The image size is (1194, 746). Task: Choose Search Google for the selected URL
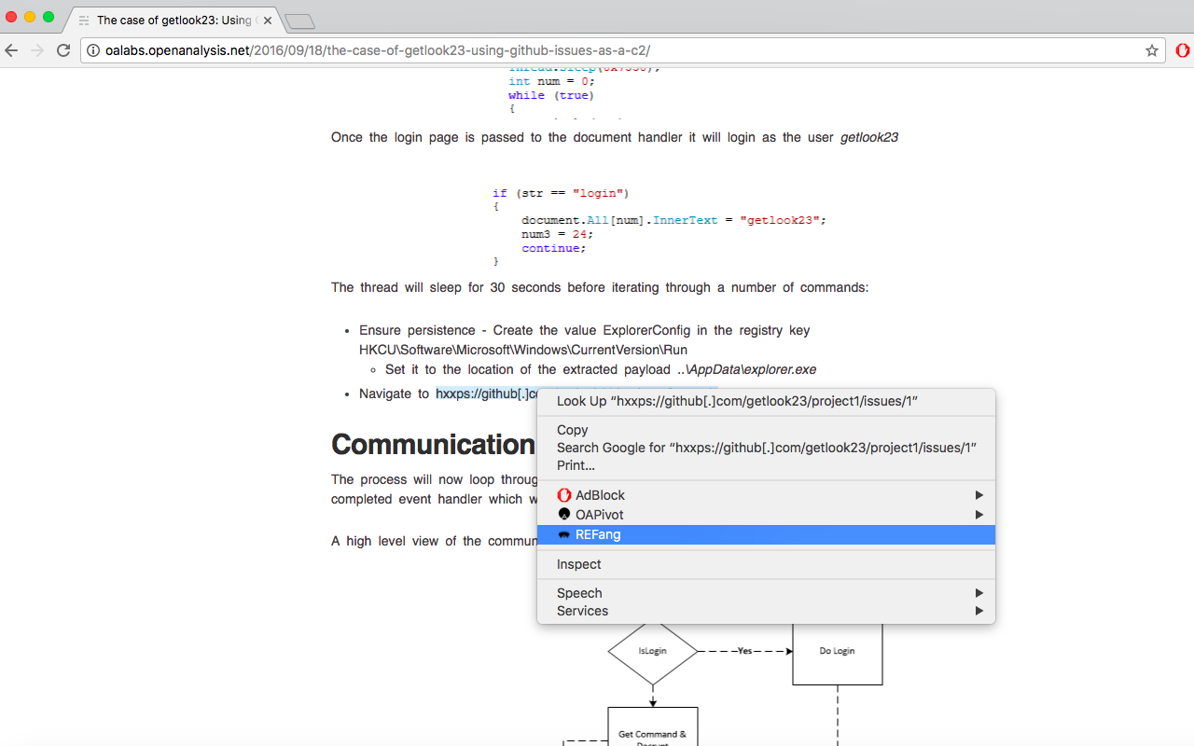coord(766,448)
